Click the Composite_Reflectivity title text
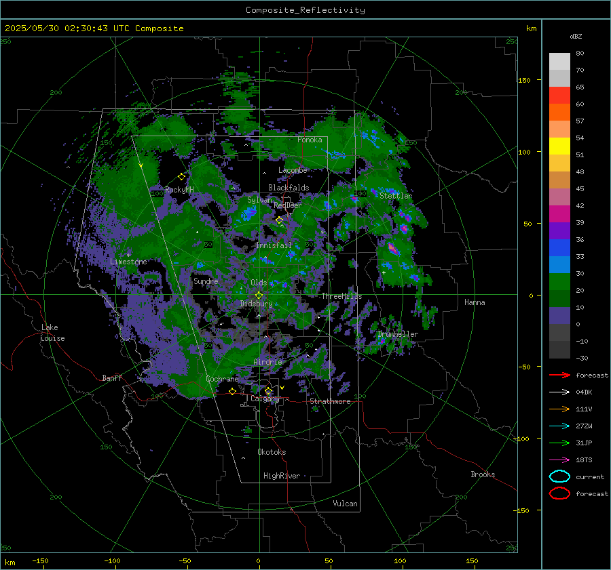Image resolution: width=611 pixels, height=570 pixels. (305, 10)
